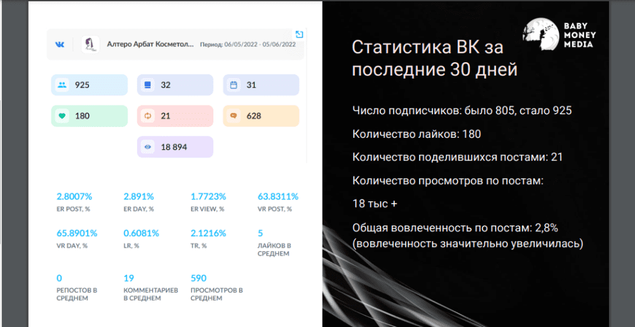Click the subscribers icon next to 925
This screenshot has width=635, height=327.
point(62,85)
